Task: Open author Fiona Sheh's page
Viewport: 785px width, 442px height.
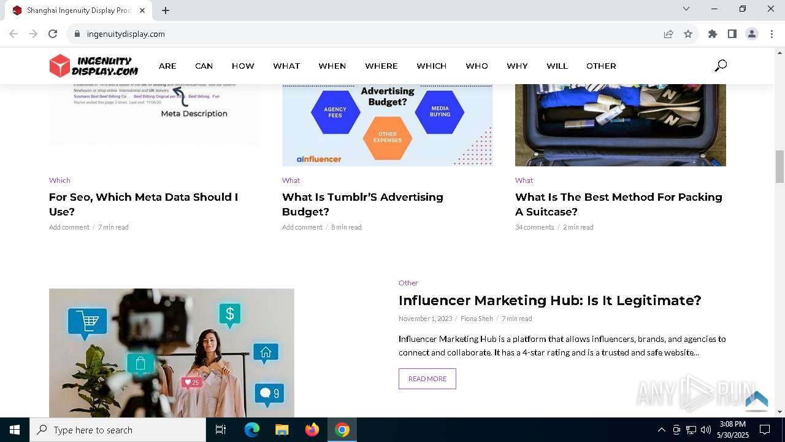Action: [477, 319]
